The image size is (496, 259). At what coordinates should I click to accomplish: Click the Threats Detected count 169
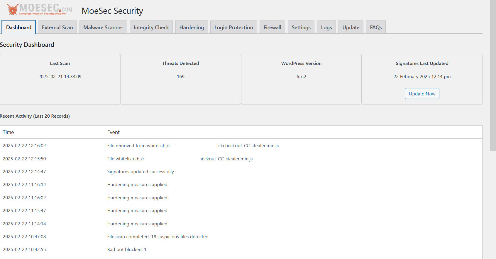(181, 77)
